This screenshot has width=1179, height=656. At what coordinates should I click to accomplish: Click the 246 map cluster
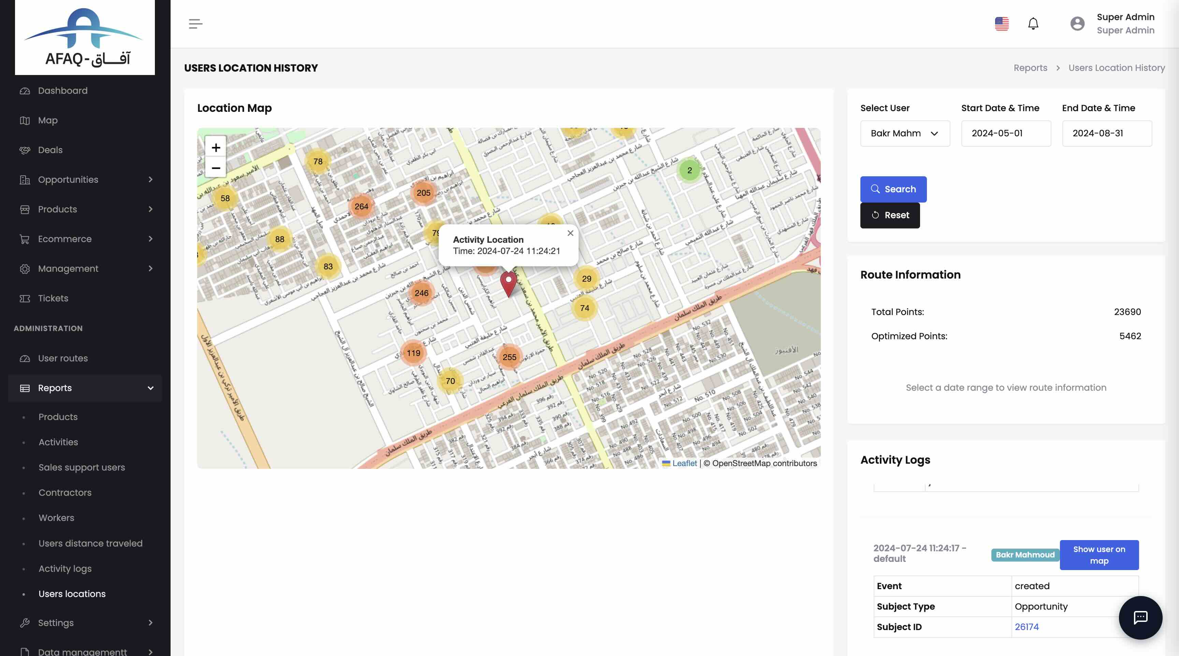coord(421,293)
